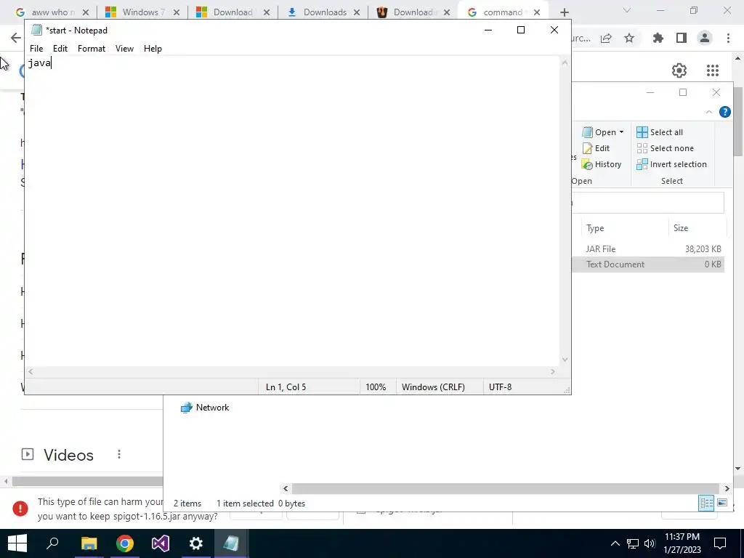Image resolution: width=744 pixels, height=558 pixels.
Task: Click network icon in system tray
Action: [633, 543]
